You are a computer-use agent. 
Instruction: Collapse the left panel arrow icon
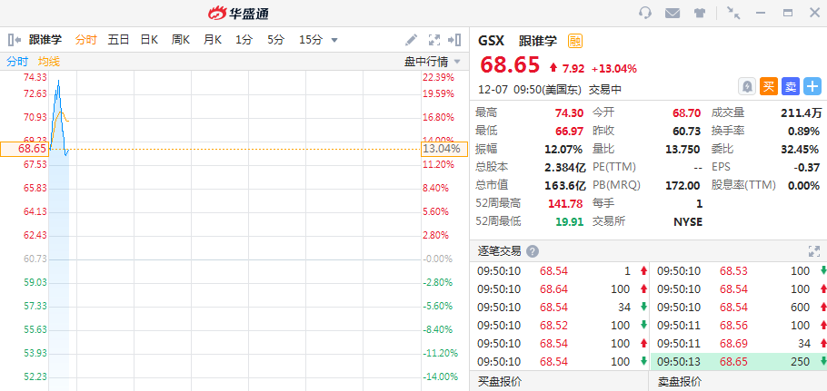coord(14,40)
